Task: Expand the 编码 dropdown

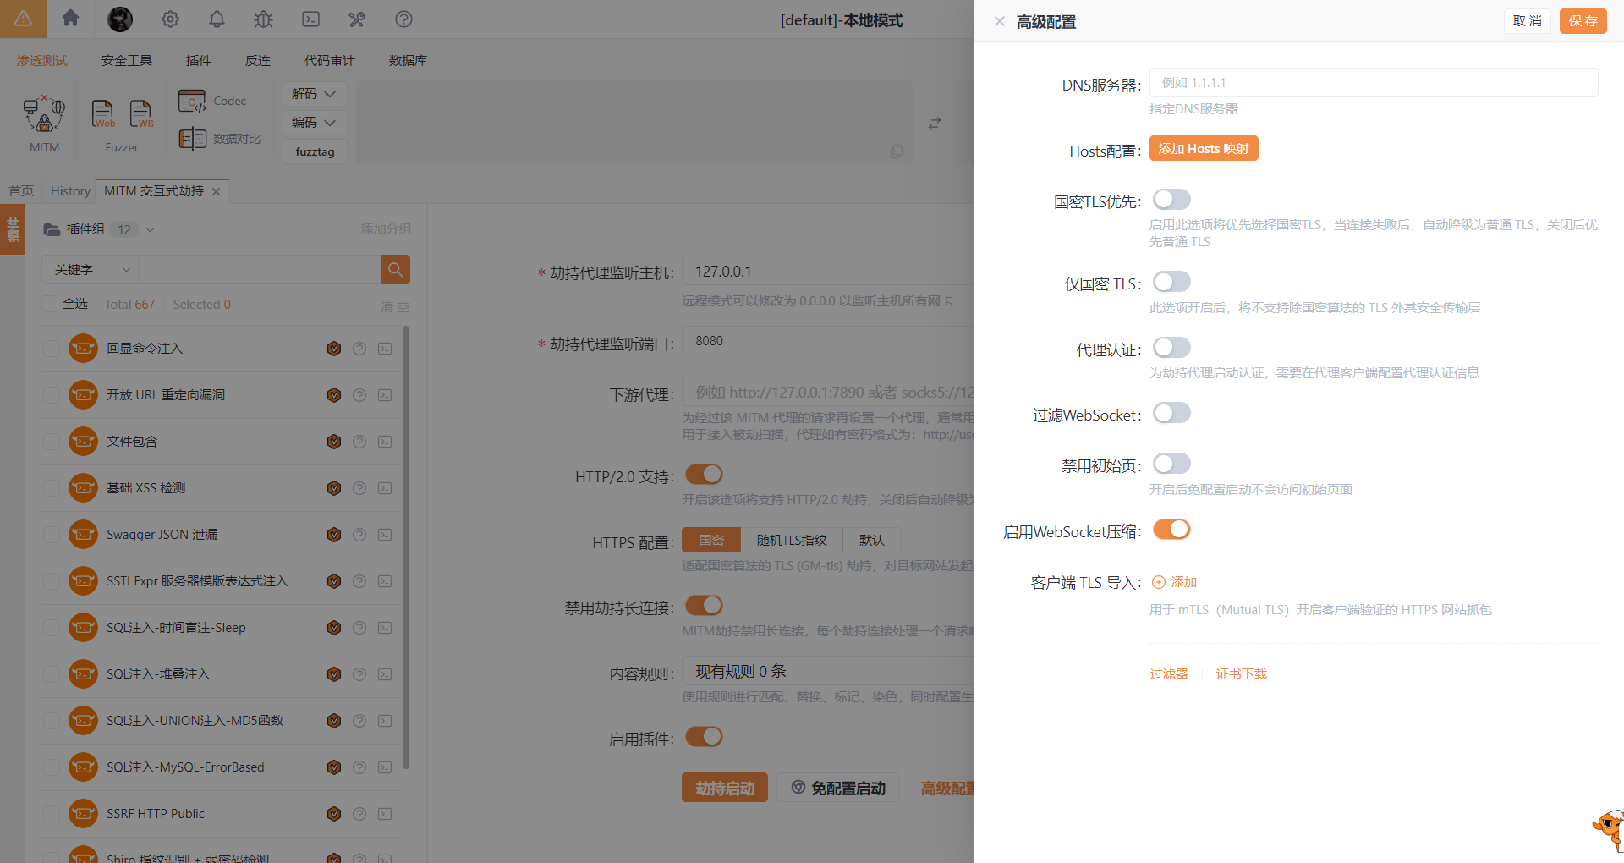Action: pyautogui.click(x=314, y=123)
